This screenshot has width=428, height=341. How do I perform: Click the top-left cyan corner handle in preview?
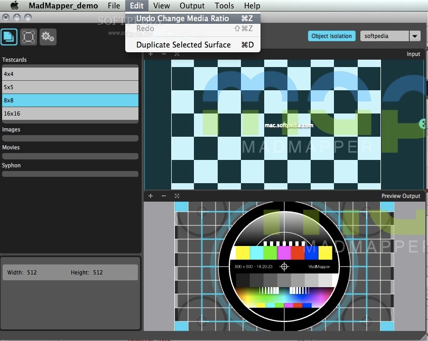pyautogui.click(x=182, y=206)
